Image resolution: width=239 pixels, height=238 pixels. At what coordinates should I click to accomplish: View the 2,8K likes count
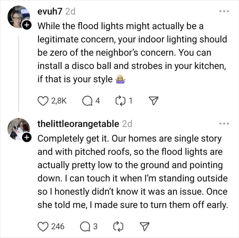(x=59, y=101)
